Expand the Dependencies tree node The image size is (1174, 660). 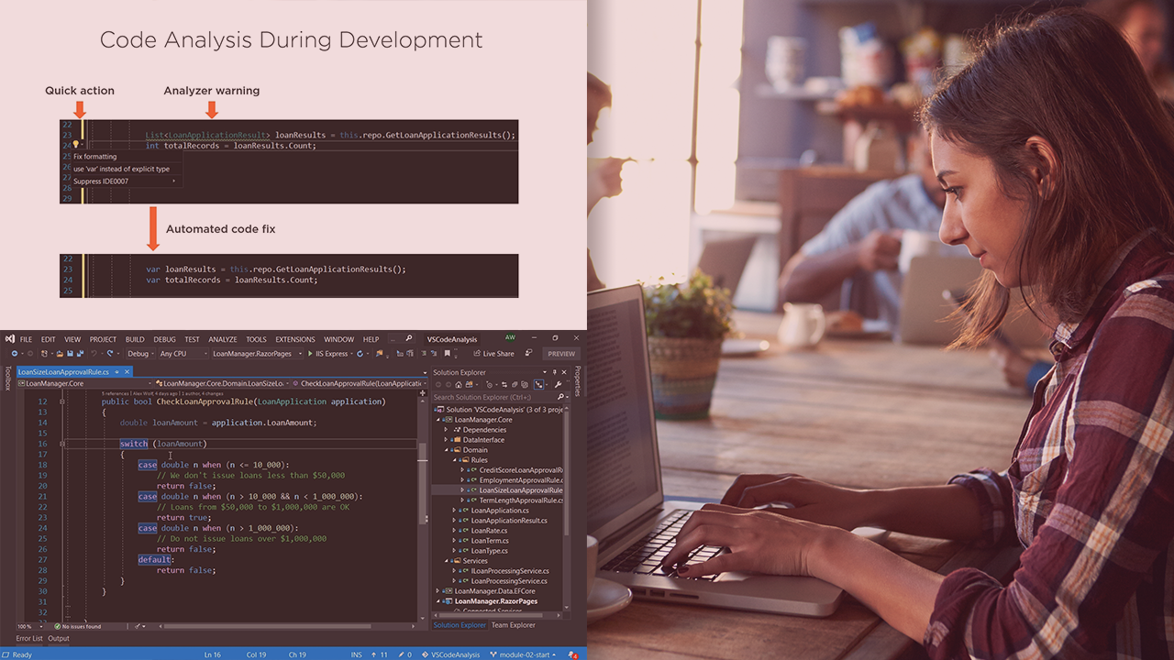[447, 430]
